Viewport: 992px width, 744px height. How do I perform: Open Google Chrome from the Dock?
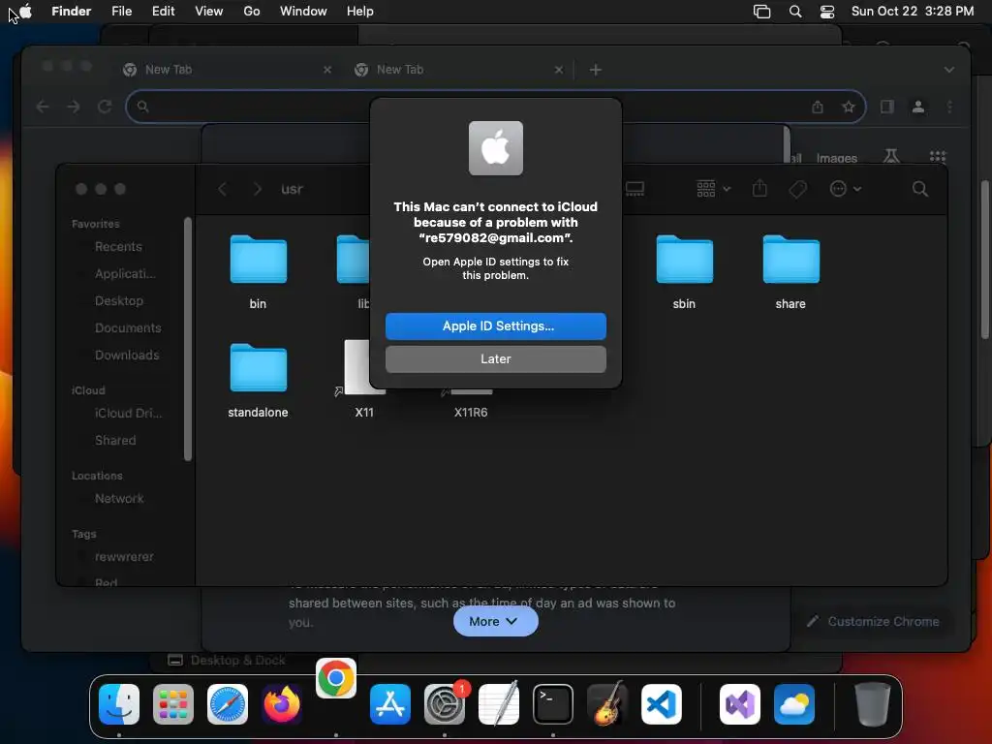(x=336, y=678)
